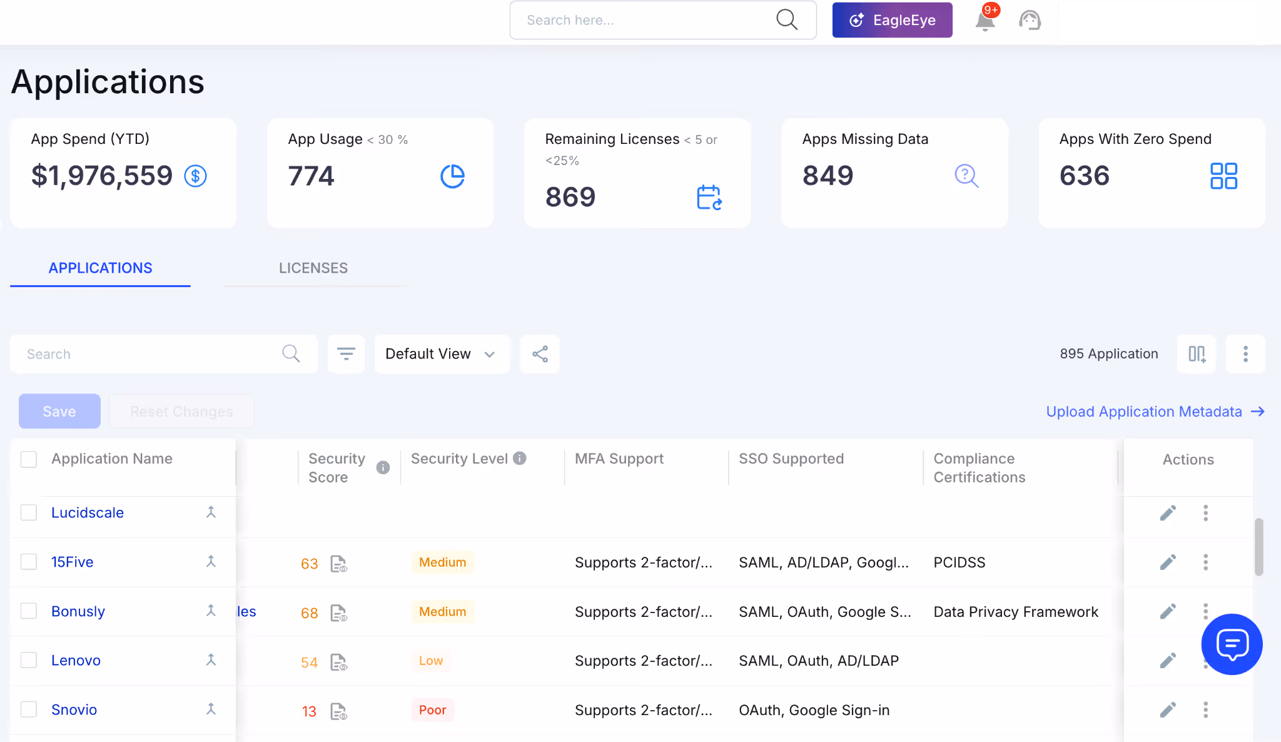Click the table vertical scrollbar

pyautogui.click(x=1258, y=547)
